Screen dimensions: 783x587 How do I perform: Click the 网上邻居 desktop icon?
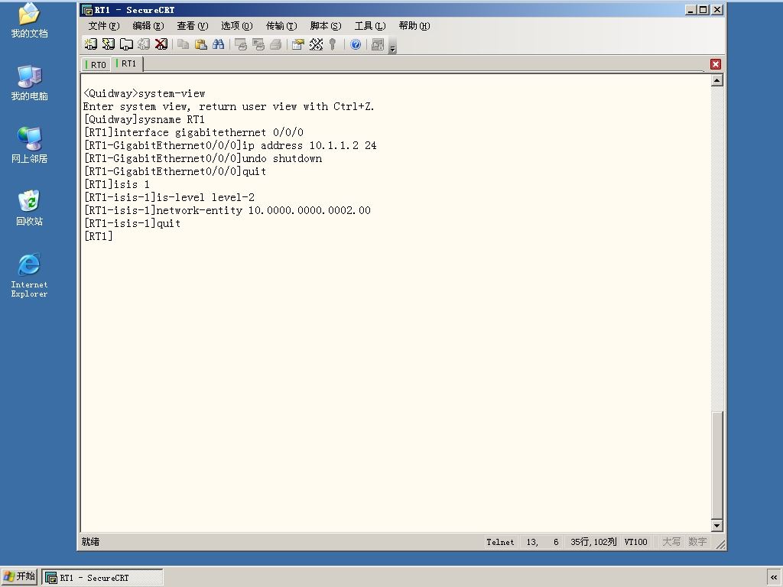29,145
